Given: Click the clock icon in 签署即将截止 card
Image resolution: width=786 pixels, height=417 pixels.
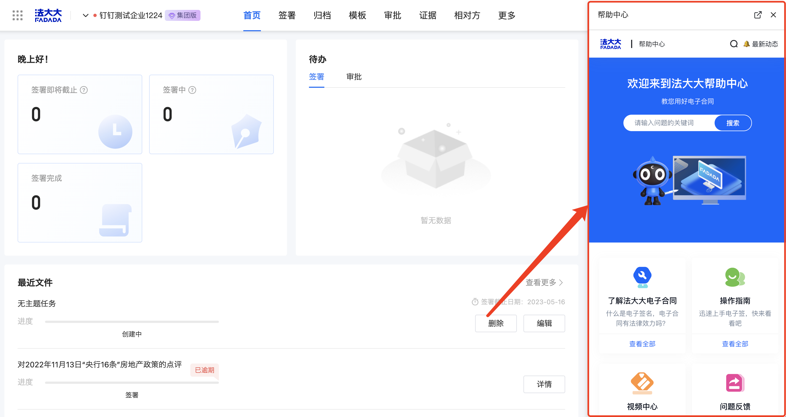Looking at the screenshot, I should click(115, 131).
